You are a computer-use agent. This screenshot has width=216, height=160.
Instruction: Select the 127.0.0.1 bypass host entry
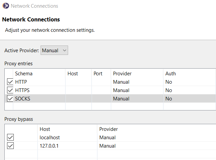49,146
